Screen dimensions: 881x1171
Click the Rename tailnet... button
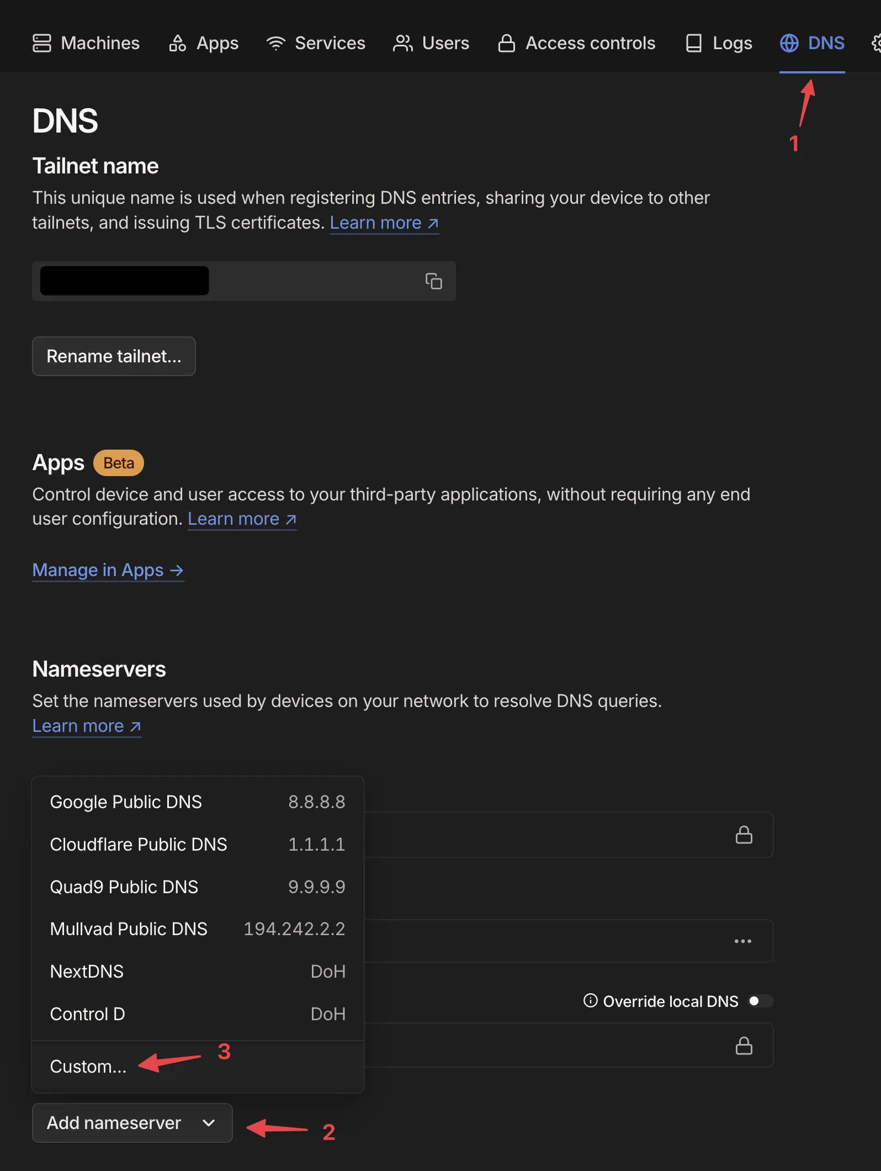click(114, 356)
